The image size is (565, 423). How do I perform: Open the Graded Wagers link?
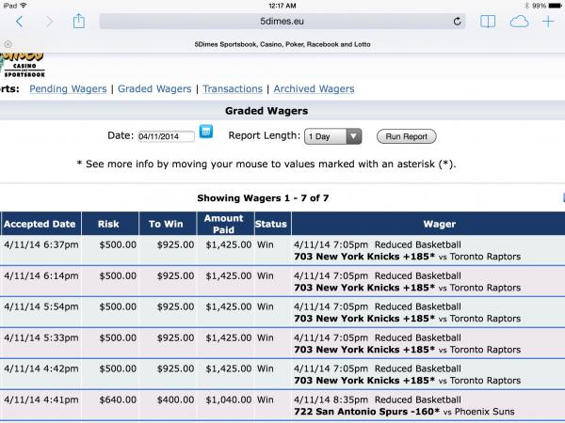tap(154, 89)
